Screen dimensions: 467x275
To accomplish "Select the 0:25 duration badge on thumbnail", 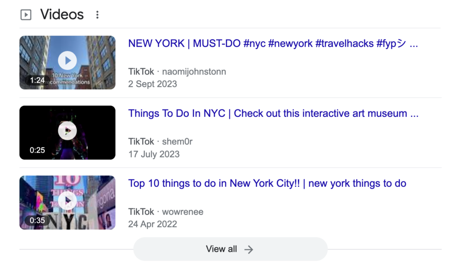I will 37,150.
